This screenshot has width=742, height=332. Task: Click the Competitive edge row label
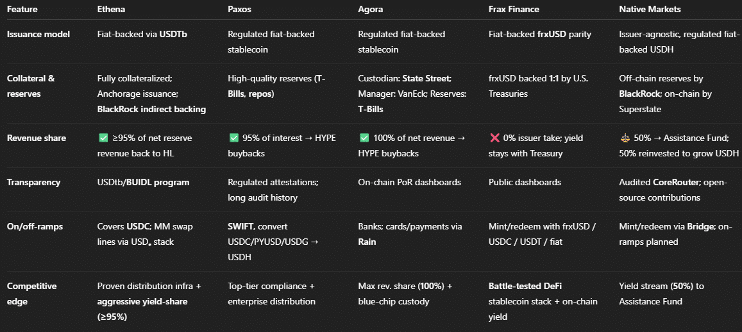31,294
